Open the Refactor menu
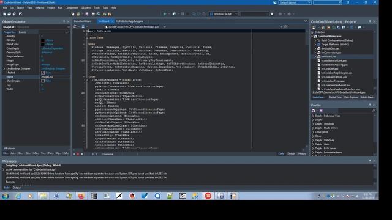This screenshot has height=220, width=392. [x=39, y=8]
